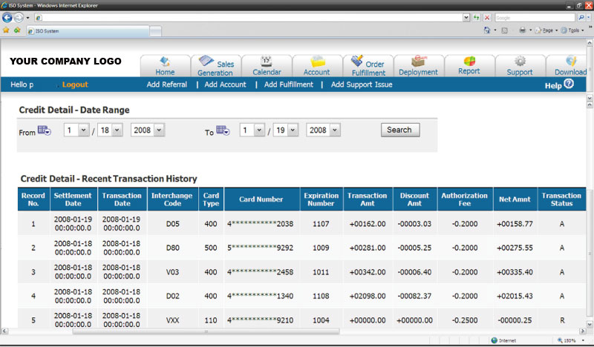This screenshot has width=594, height=347.
Task: Open the browser Tools menu
Action: 572,30
